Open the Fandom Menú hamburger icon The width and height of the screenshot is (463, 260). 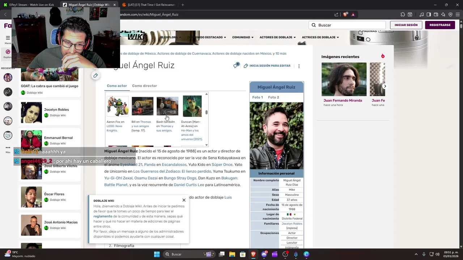8,38
